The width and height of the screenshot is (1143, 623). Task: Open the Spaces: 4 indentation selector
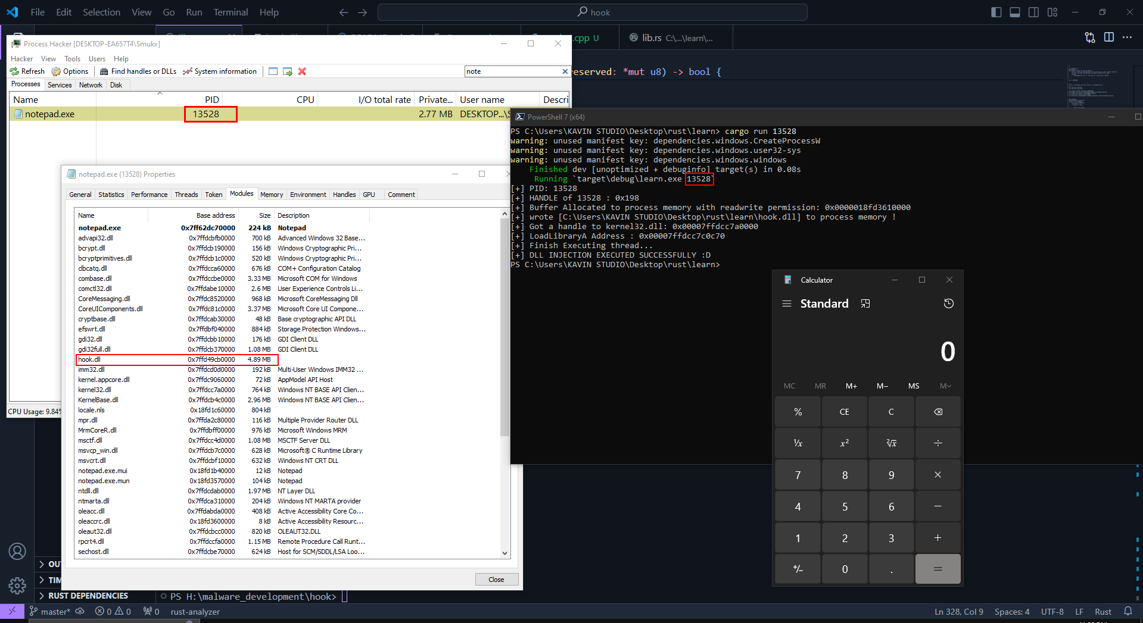click(x=1012, y=612)
